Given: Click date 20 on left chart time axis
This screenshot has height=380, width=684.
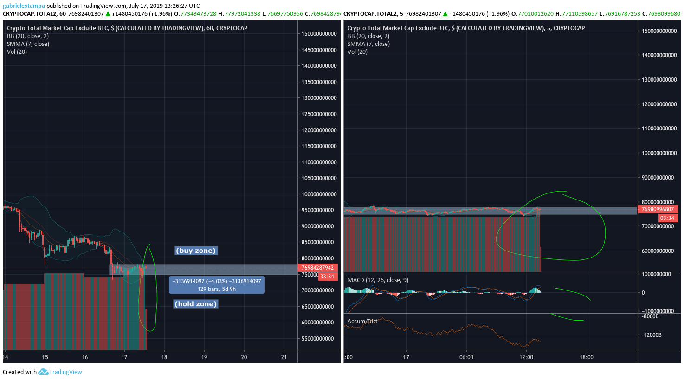Looking at the screenshot, I should click(x=244, y=357).
